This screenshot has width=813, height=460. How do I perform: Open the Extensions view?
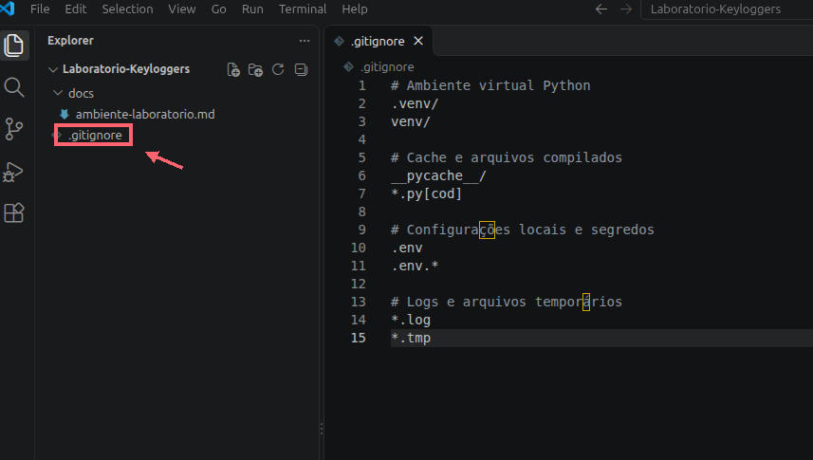coord(14,212)
